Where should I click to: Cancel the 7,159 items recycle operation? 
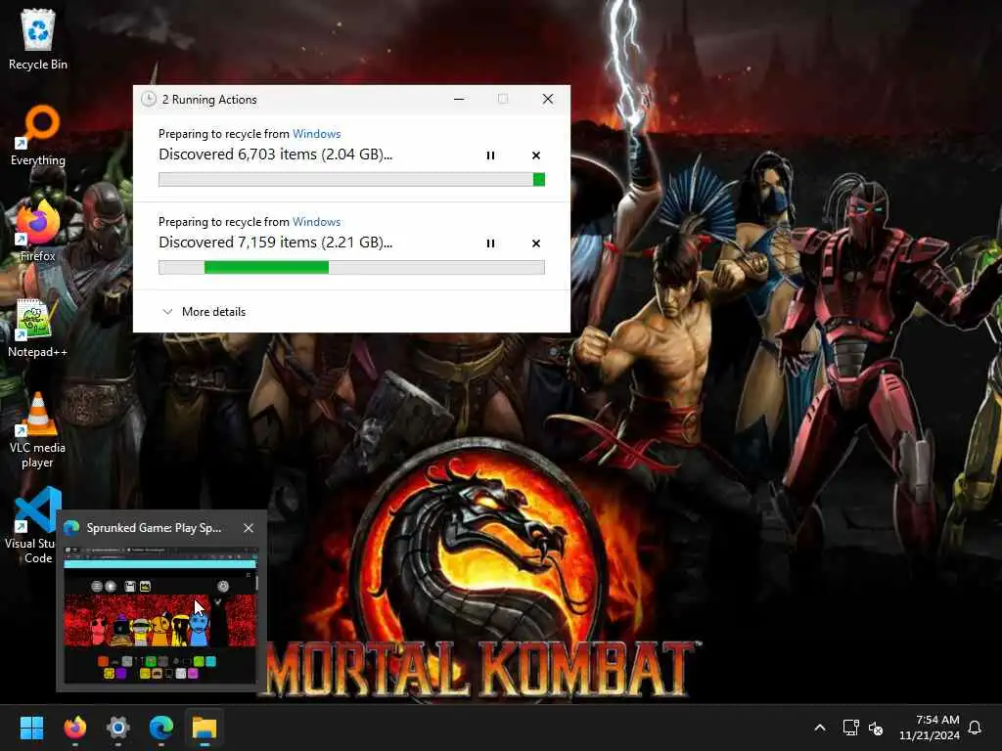click(536, 243)
